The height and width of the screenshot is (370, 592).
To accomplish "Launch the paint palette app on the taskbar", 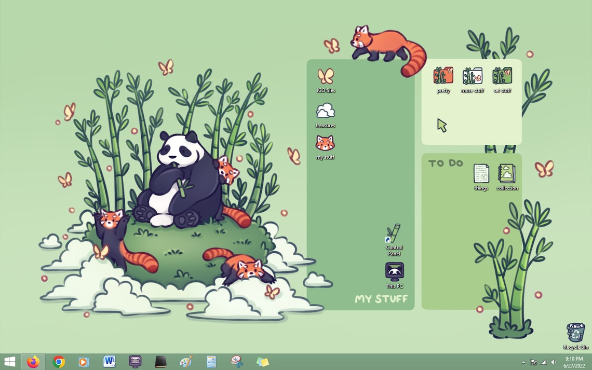I will (185, 361).
